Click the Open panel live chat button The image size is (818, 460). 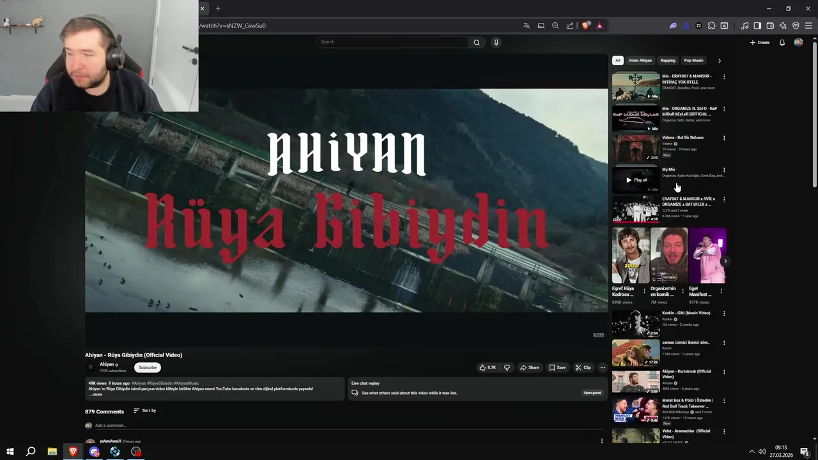(592, 393)
